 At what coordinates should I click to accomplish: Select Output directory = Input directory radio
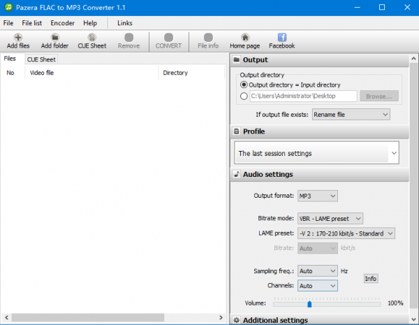point(244,85)
